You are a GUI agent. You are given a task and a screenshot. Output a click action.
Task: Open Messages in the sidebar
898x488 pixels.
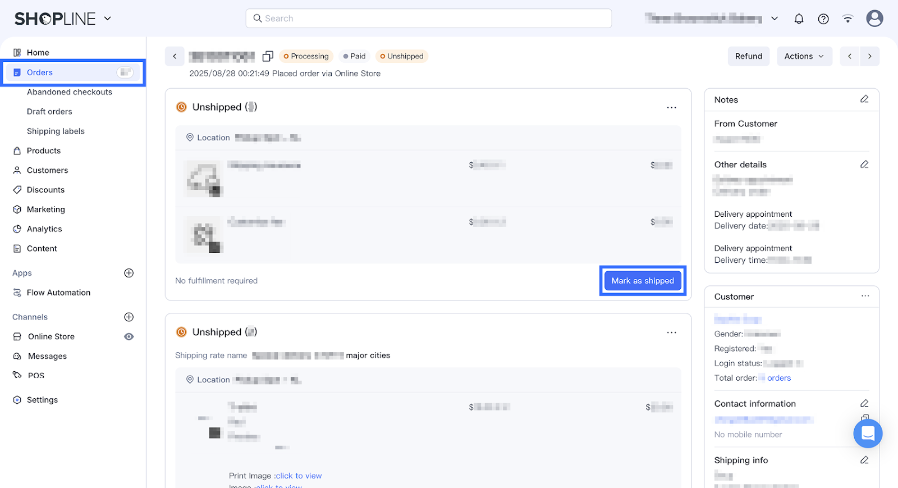click(47, 356)
